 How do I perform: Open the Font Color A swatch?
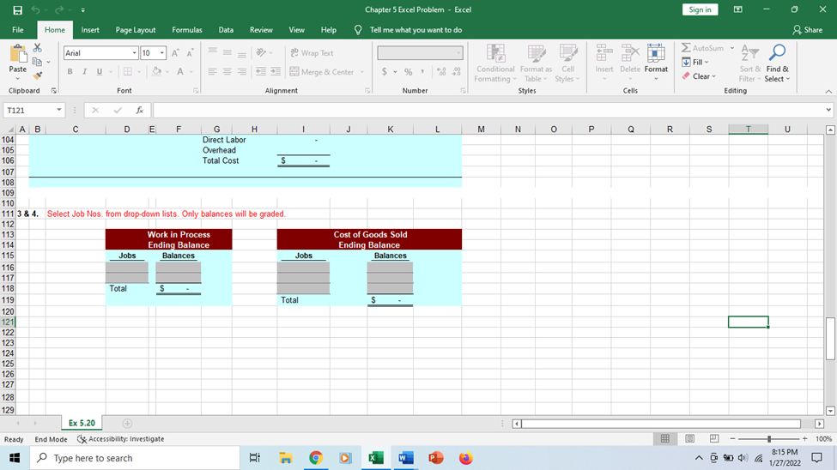[x=180, y=71]
